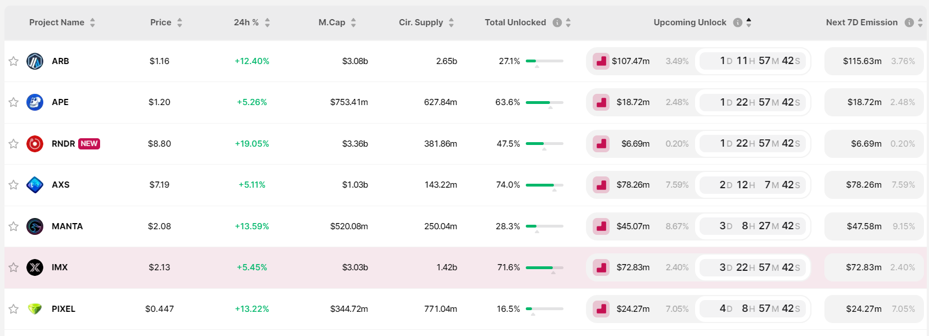This screenshot has width=929, height=336.
Task: Click the pink unlock icon in ARB row
Action: click(601, 61)
